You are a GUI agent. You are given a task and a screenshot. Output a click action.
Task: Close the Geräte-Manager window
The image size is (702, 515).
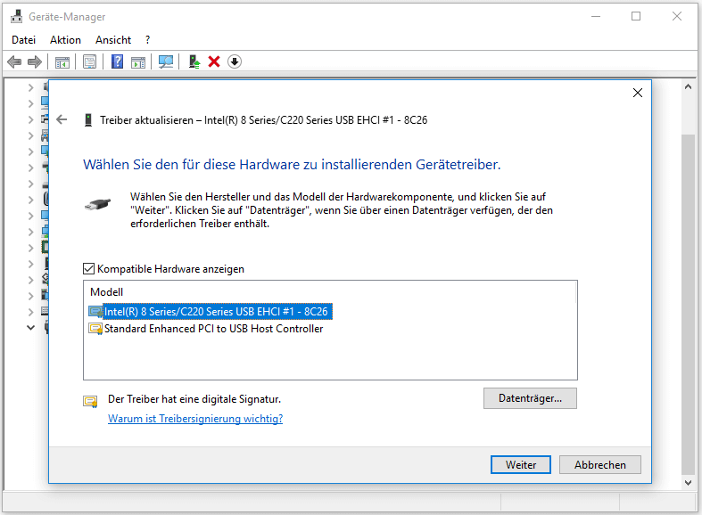pyautogui.click(x=677, y=17)
